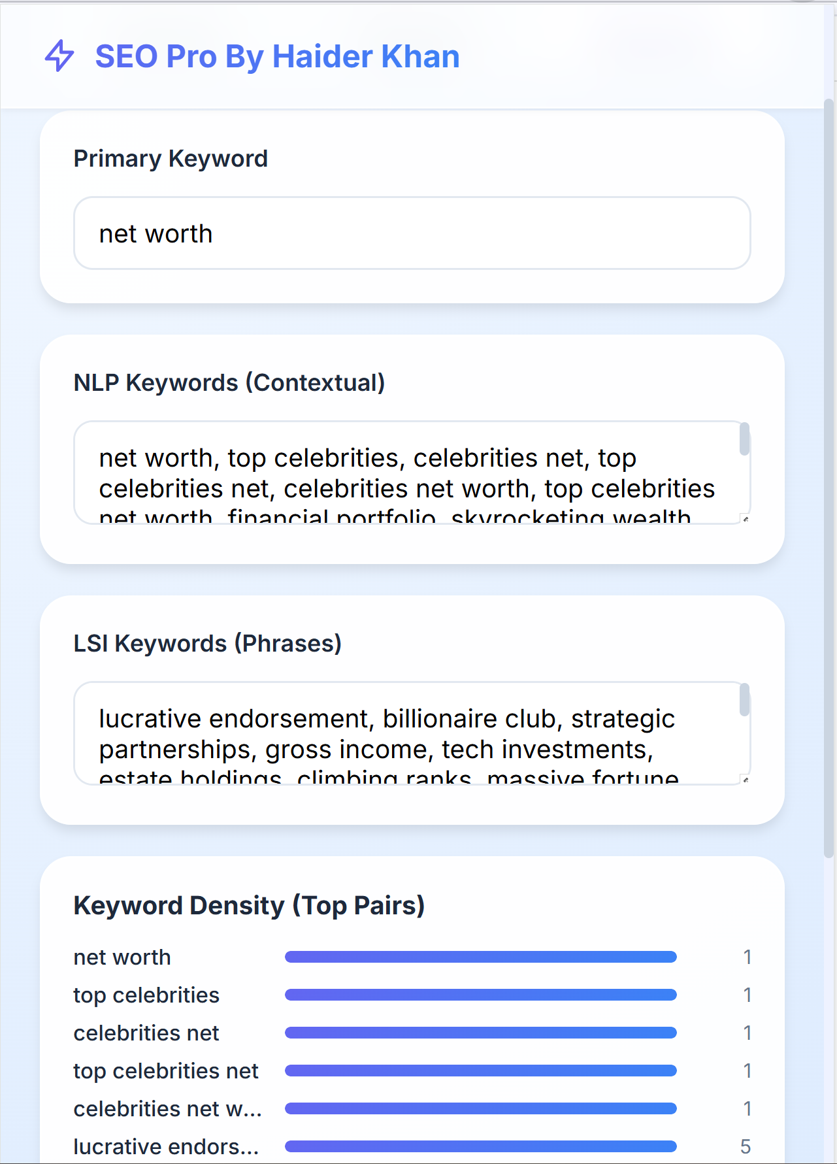Select the 'celebrities net w...' row label
Image resolution: width=837 pixels, height=1164 pixels.
pos(167,1109)
